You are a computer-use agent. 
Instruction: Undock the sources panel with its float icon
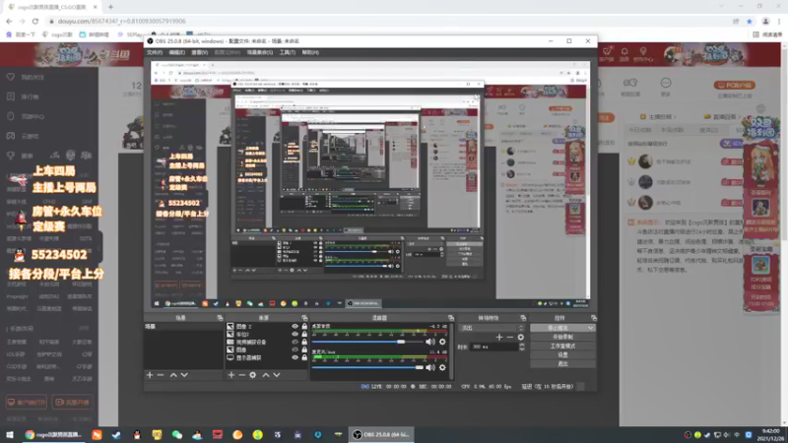(x=304, y=318)
